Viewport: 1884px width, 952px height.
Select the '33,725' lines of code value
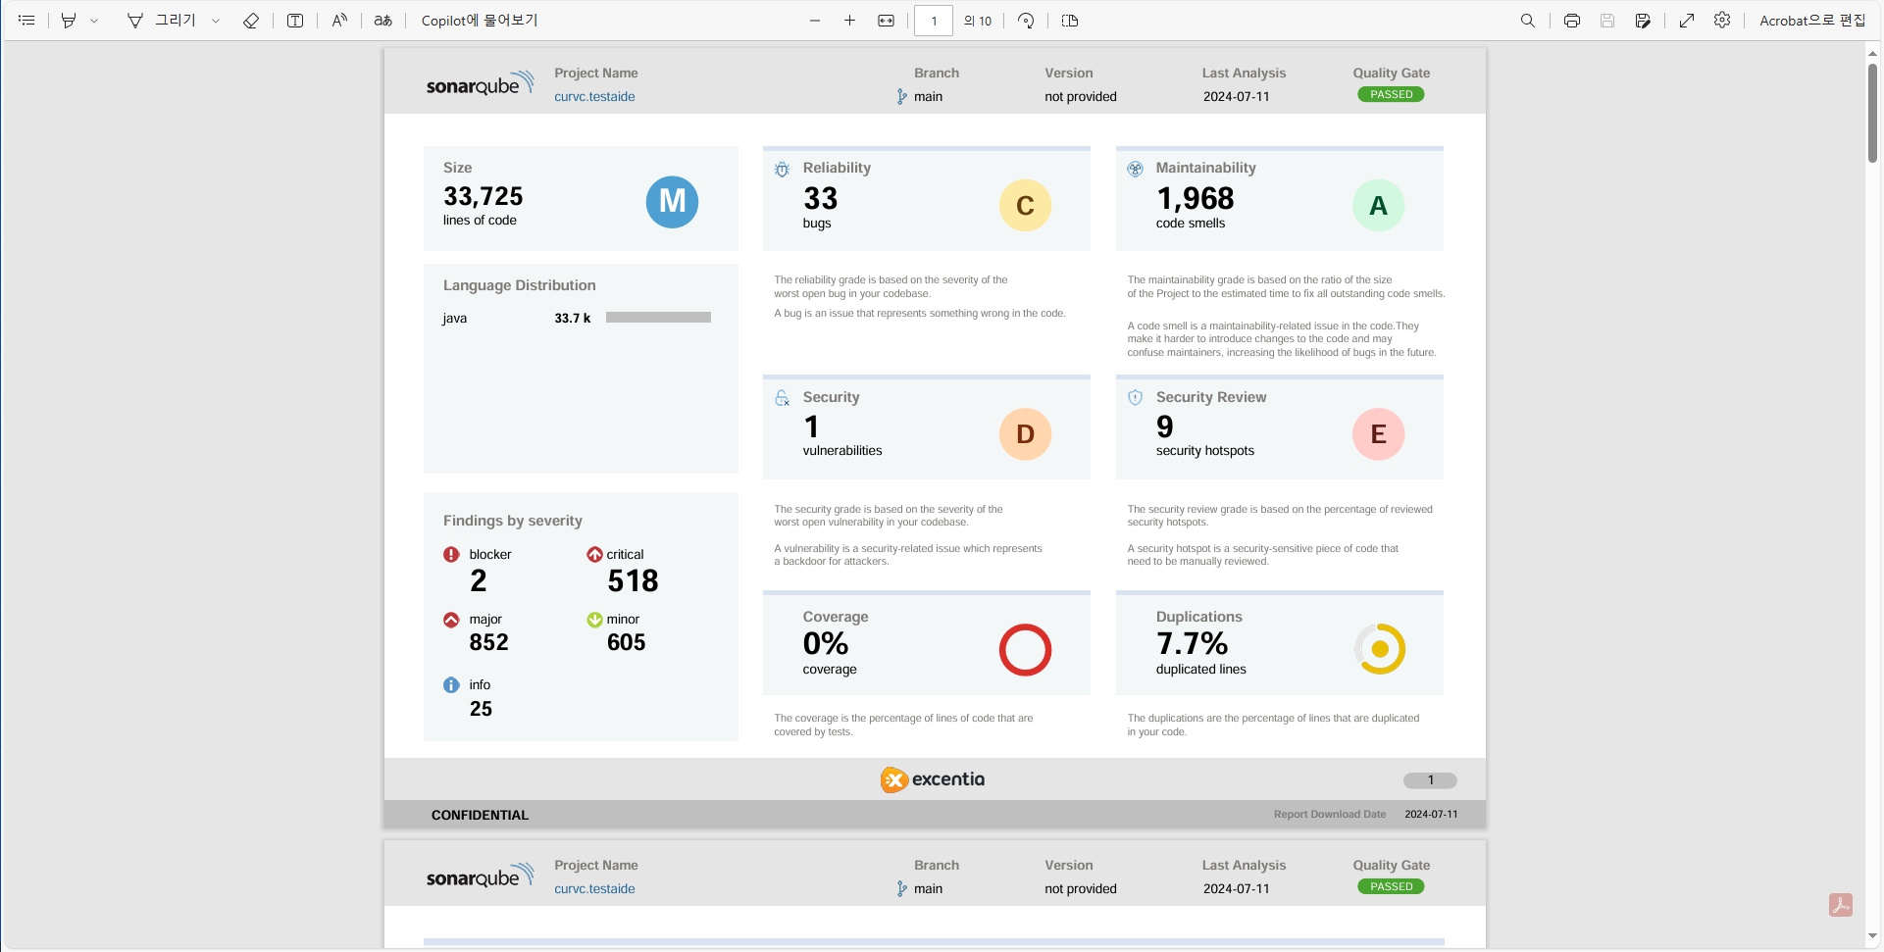(x=483, y=197)
